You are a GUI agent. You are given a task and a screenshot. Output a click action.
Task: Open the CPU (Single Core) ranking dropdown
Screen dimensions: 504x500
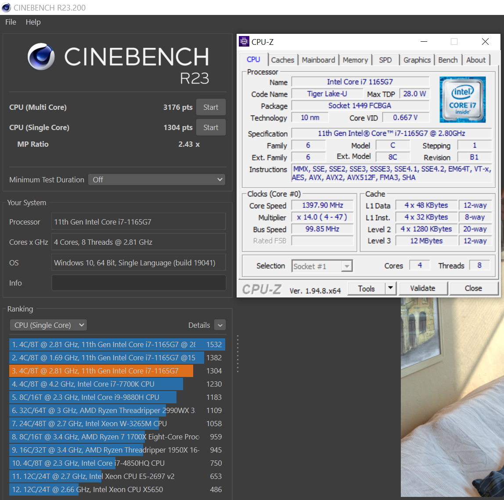pyautogui.click(x=48, y=325)
